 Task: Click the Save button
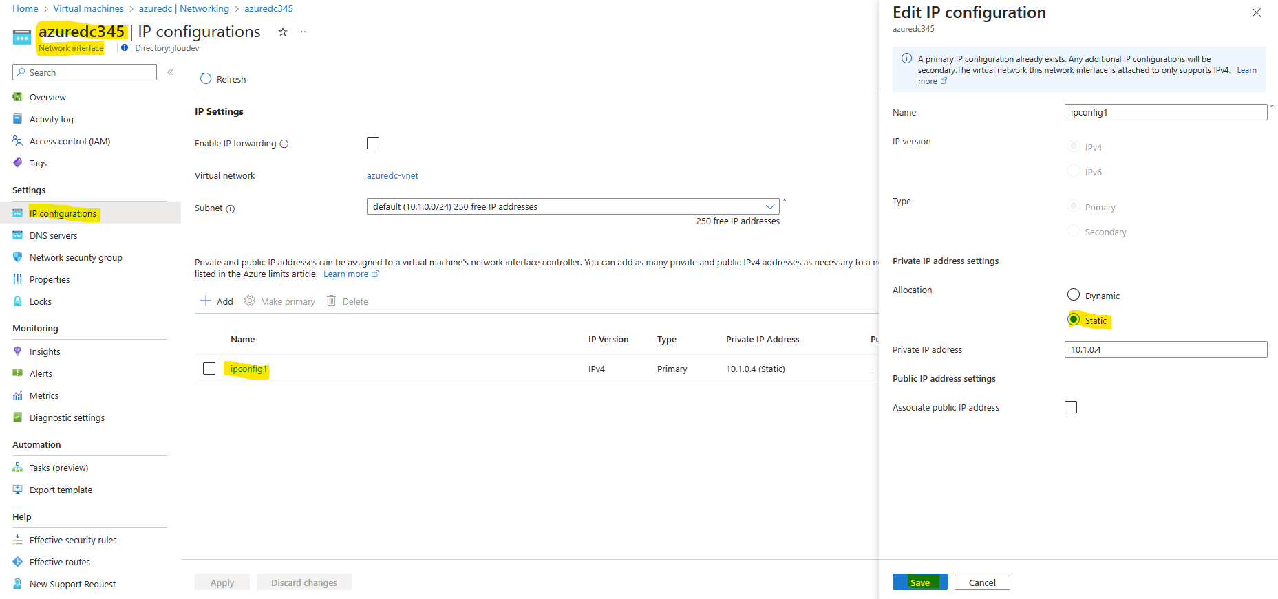click(920, 582)
